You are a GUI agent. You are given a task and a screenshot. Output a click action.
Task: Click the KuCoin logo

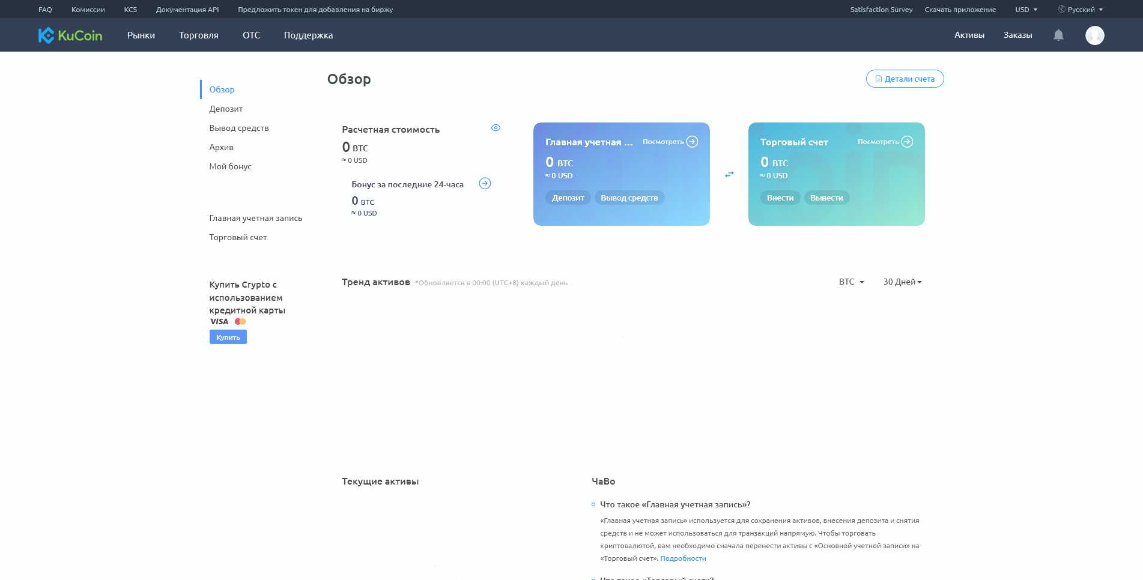click(x=70, y=35)
